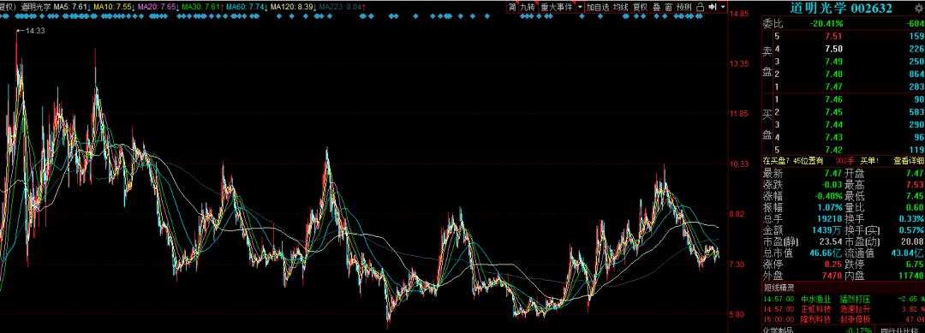Click the jump-to-end arrow icon
925x333 pixels.
coord(713,7)
